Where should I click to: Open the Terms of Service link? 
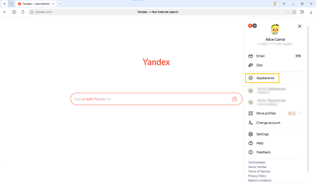coord(259,171)
